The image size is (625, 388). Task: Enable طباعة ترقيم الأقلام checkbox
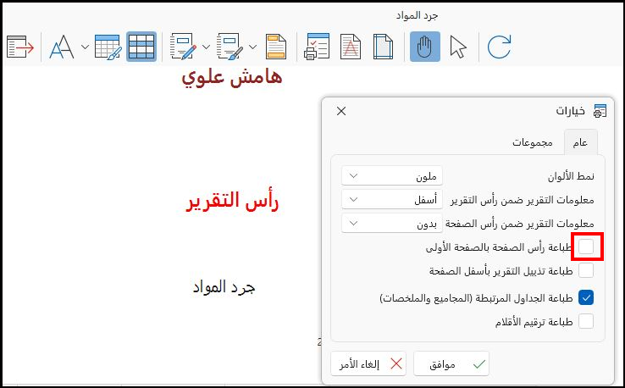tap(586, 321)
